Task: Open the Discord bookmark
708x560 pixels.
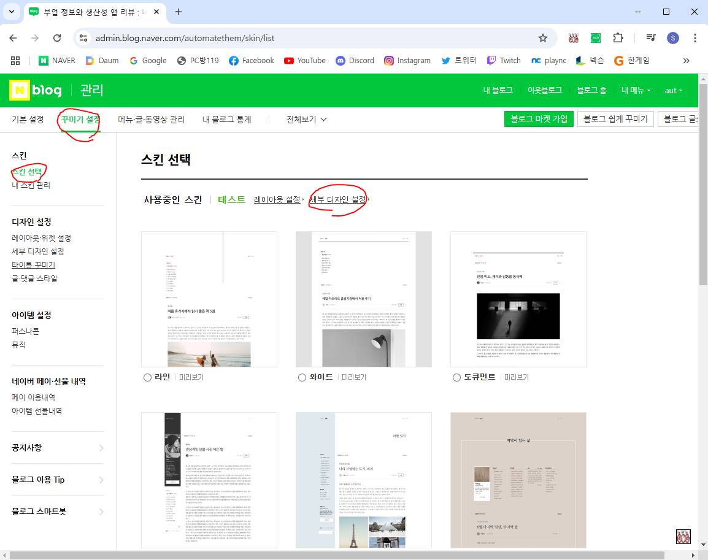Action: click(355, 61)
